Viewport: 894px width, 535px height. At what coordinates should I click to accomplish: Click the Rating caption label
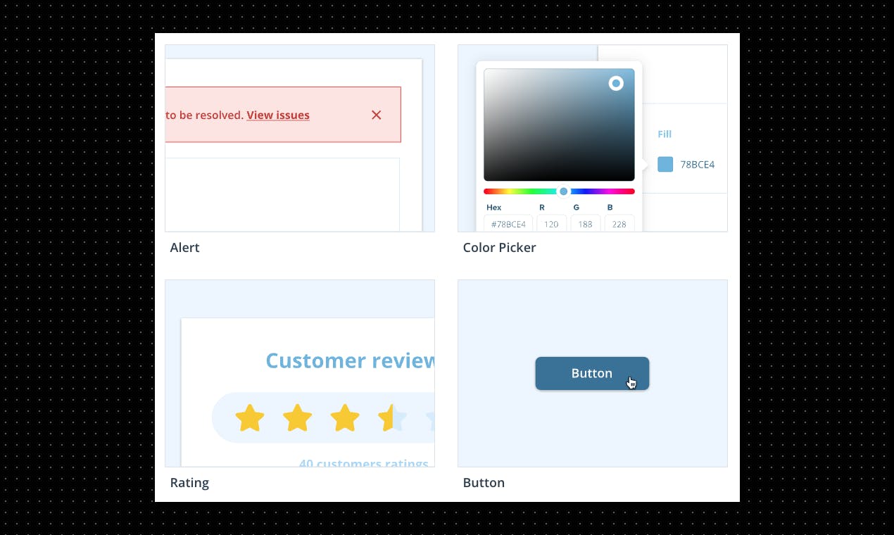click(x=189, y=483)
